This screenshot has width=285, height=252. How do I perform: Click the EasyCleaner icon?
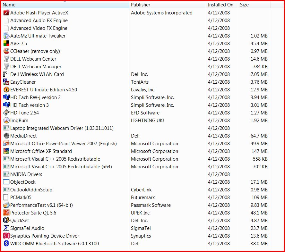[x=6, y=82]
